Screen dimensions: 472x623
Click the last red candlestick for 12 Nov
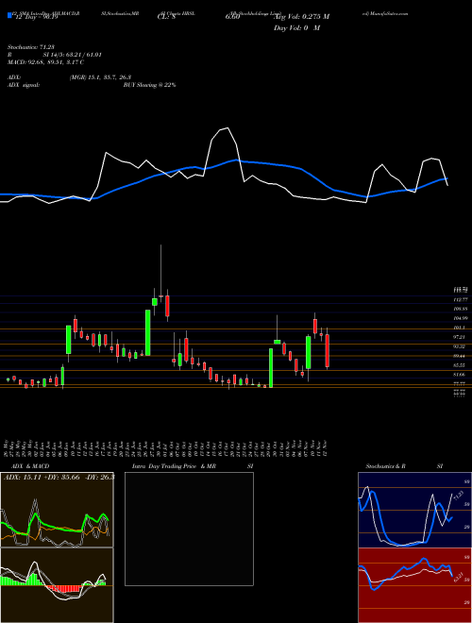click(328, 350)
